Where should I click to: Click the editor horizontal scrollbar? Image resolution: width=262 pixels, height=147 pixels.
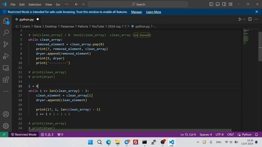point(130,130)
